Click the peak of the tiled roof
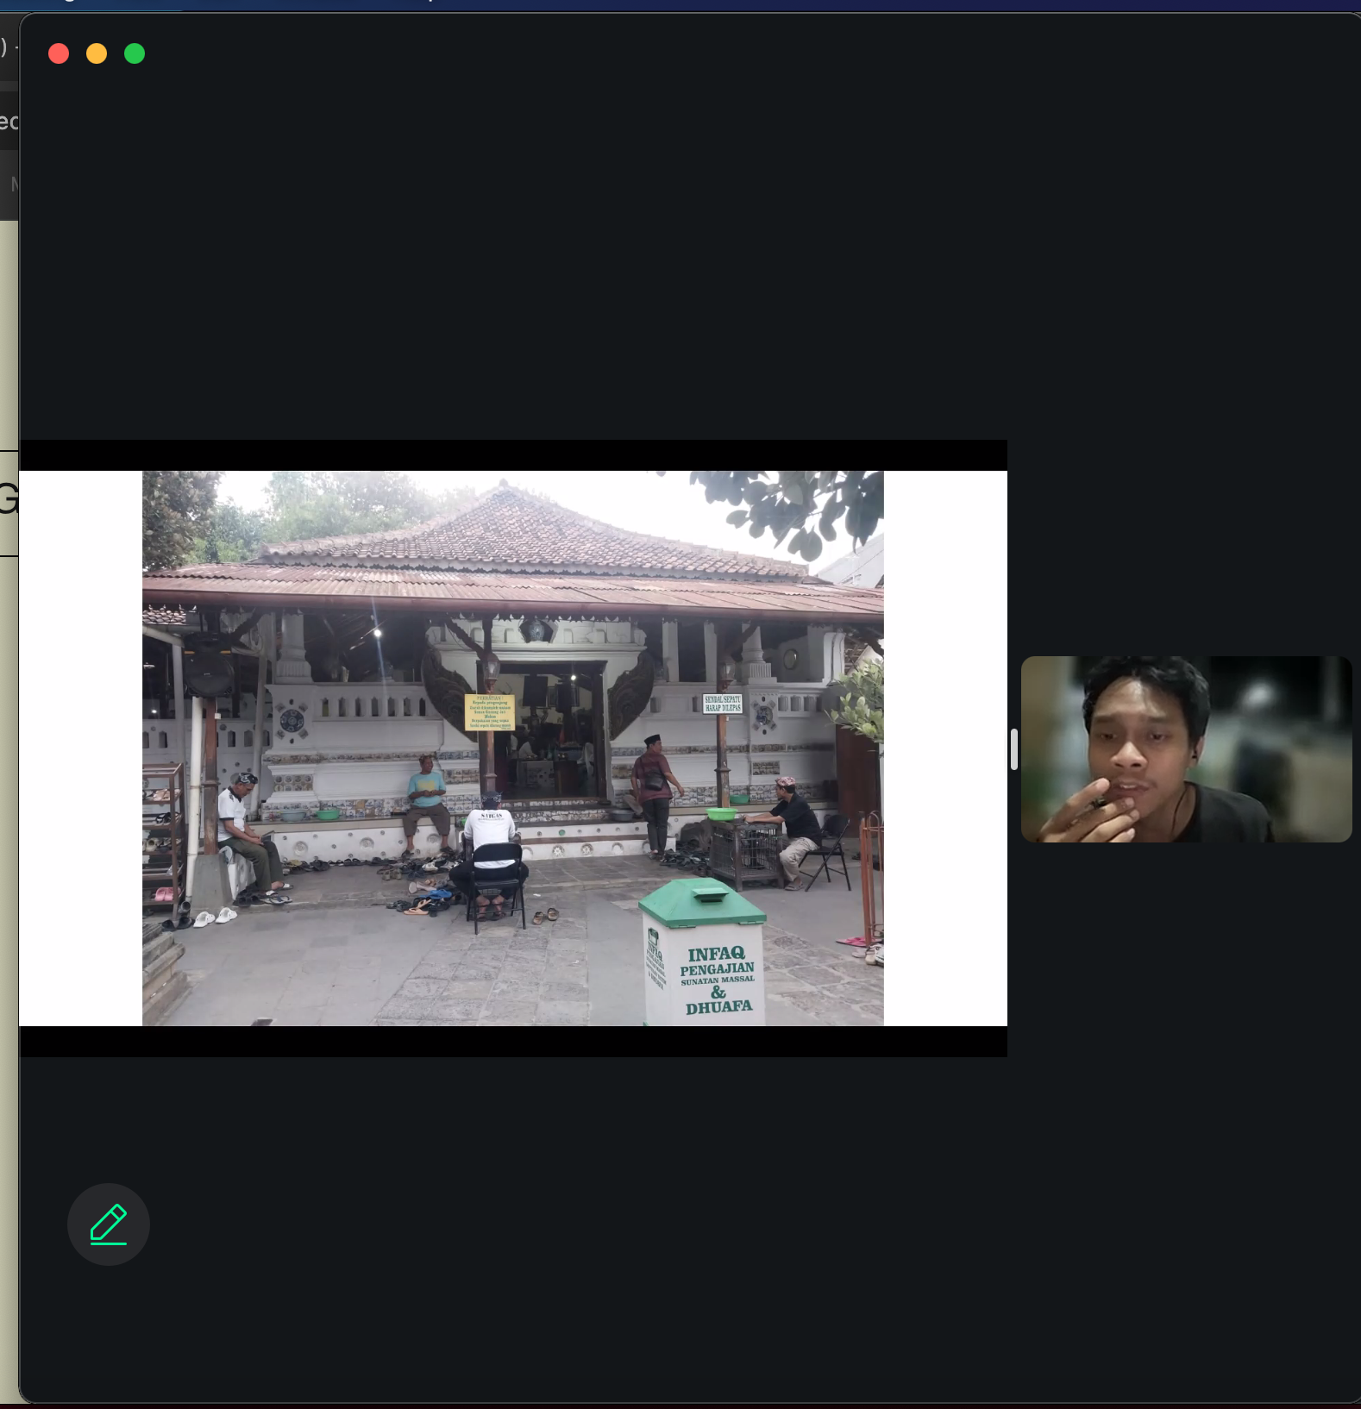Viewport: 1361px width, 1409px height. click(x=505, y=490)
